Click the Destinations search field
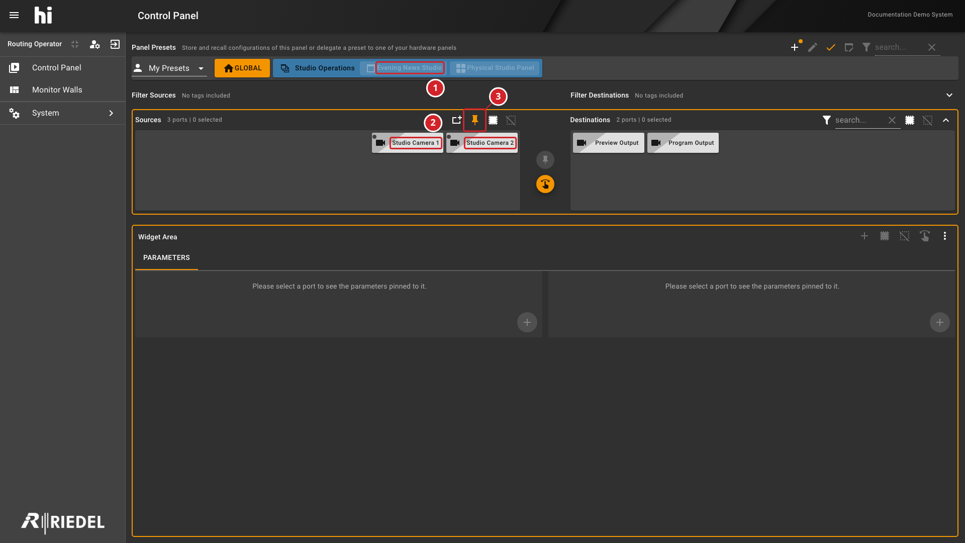The image size is (965, 543). click(859, 120)
